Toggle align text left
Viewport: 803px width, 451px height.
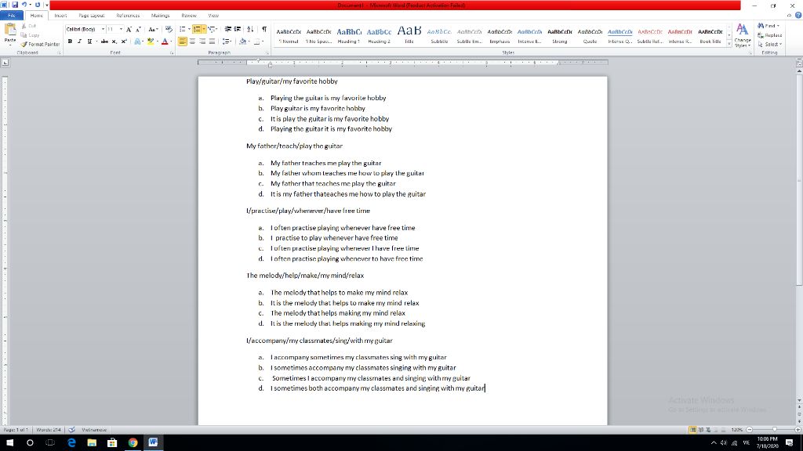coord(182,41)
